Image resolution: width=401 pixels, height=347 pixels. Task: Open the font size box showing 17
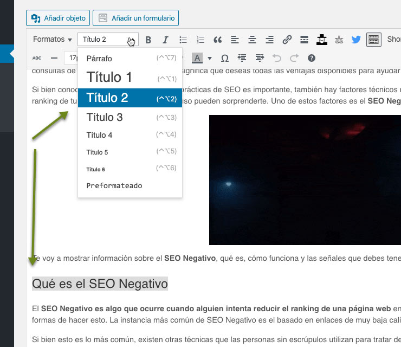pos(71,58)
